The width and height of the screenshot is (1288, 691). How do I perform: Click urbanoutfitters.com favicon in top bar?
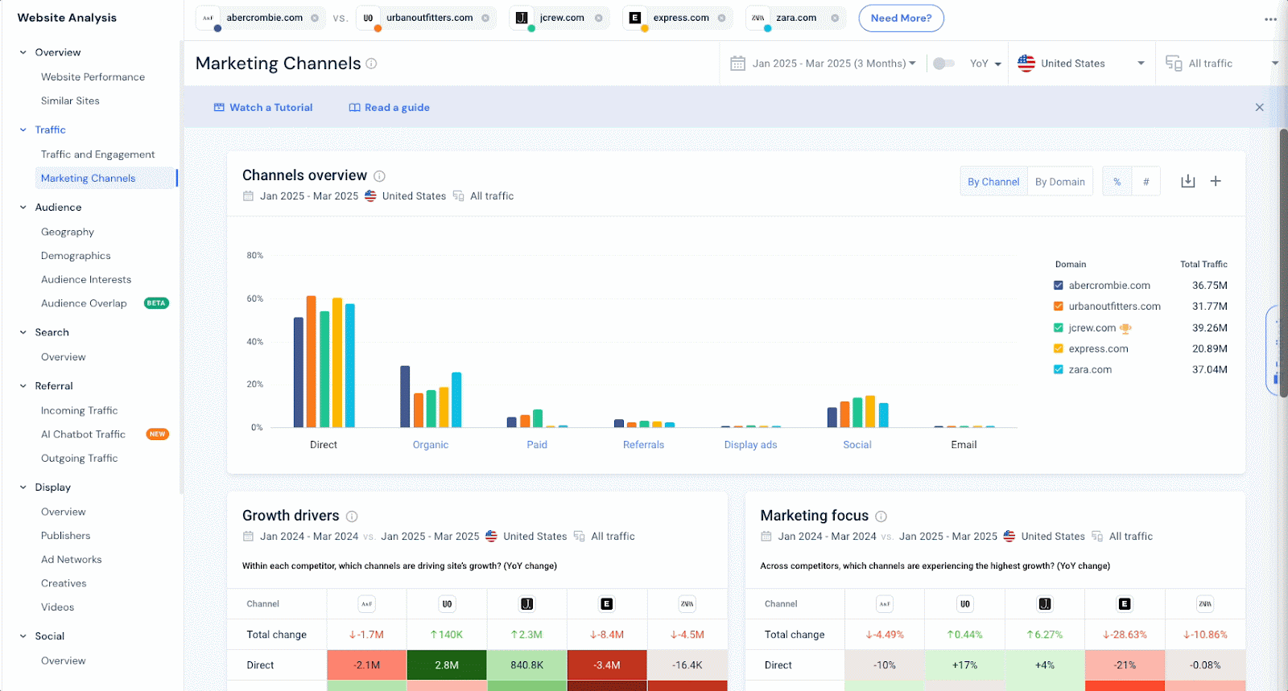[368, 18]
